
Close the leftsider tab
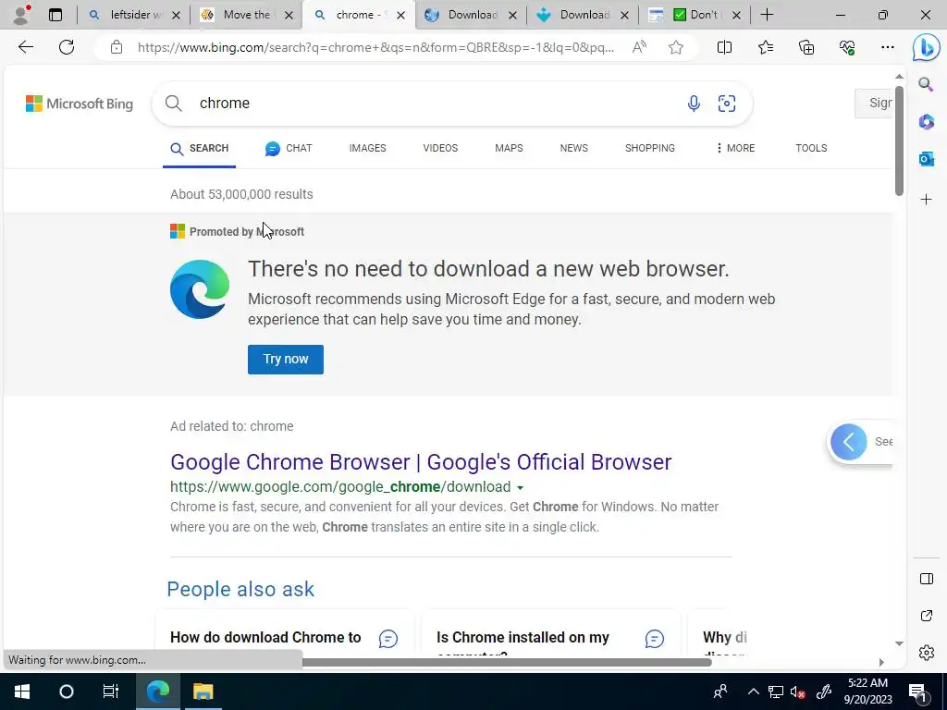(x=176, y=16)
